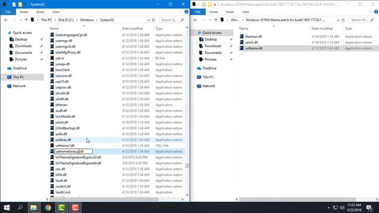The width and height of the screenshot is (379, 213).
Task: Select themeui.dll in theme patch window
Action: coord(253,37)
